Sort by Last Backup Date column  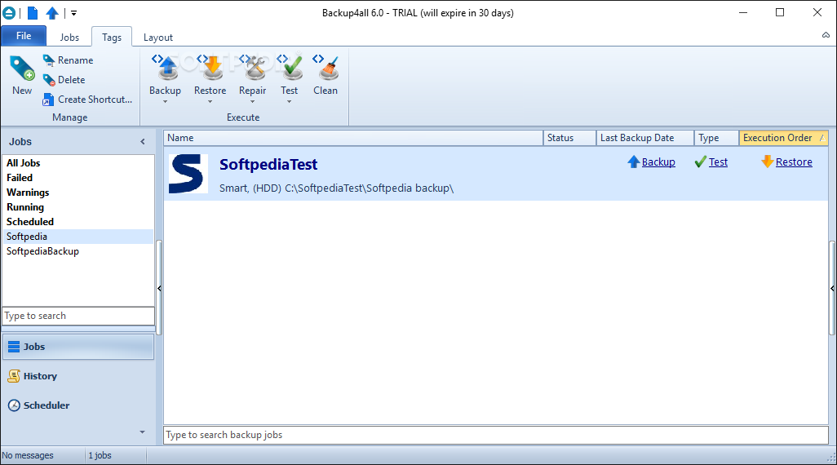pos(644,138)
